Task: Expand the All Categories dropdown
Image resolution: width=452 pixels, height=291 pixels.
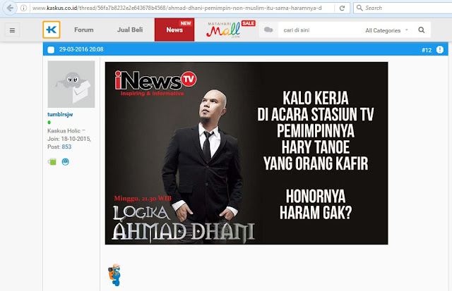Action: coord(386,30)
